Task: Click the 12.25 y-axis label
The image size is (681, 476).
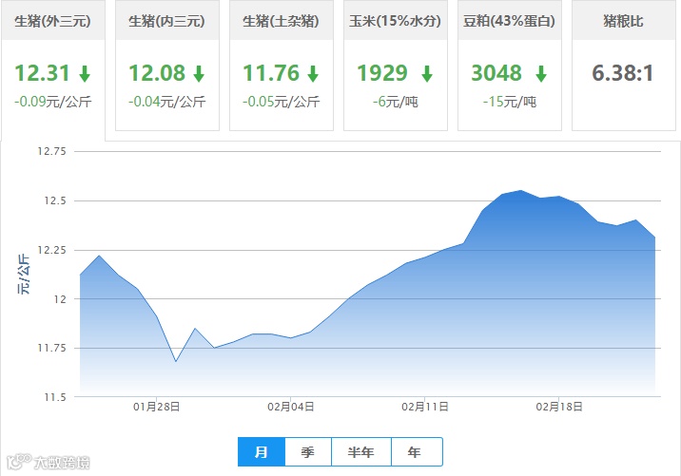Action: 51,250
